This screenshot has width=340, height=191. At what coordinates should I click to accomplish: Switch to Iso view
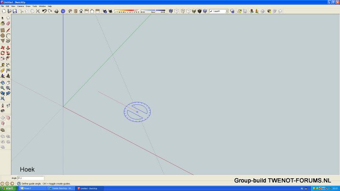coord(70,11)
